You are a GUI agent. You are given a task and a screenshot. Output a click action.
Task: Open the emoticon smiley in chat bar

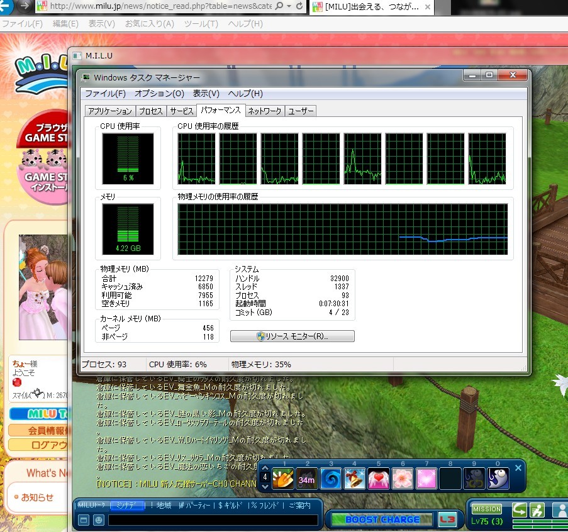[99, 520]
